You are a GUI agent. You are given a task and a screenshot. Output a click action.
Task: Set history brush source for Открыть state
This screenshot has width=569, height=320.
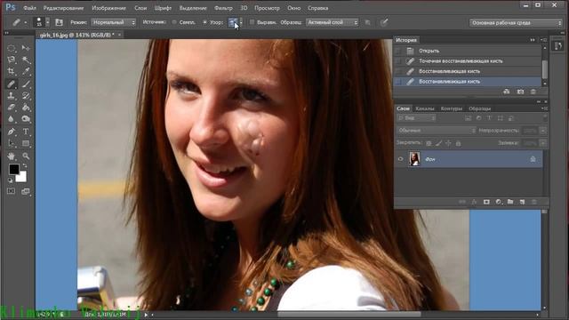(x=398, y=51)
